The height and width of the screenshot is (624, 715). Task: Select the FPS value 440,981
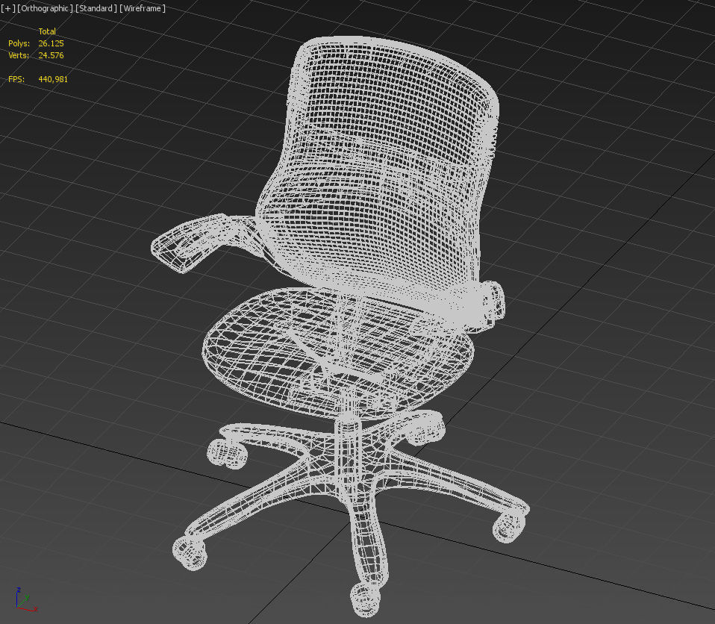tap(53, 79)
